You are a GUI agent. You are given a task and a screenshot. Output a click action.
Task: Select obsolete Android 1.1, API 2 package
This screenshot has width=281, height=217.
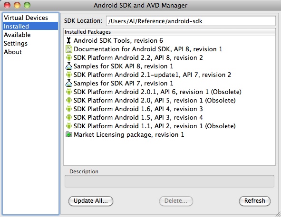pyautogui.click(x=169, y=126)
